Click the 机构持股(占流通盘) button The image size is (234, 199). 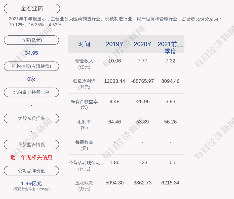click(31, 66)
